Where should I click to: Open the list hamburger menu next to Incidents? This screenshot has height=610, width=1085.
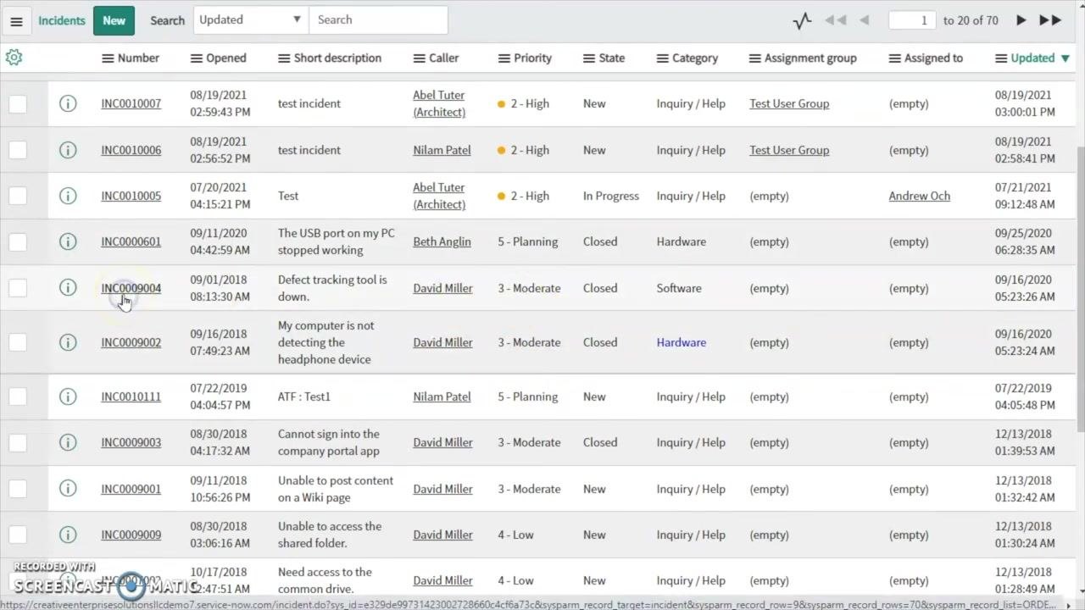[x=16, y=20]
